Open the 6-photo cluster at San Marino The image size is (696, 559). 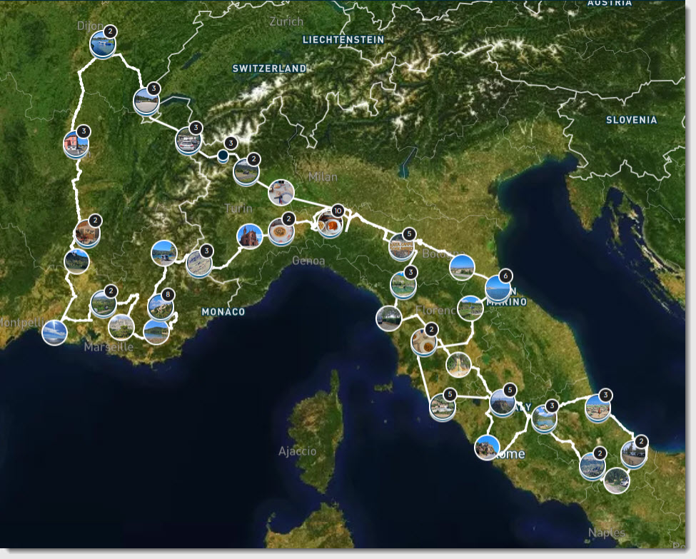(x=498, y=288)
